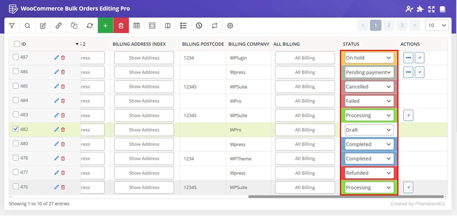Open the Draft status dropdown
This screenshot has width=457, height=216.
pos(369,130)
